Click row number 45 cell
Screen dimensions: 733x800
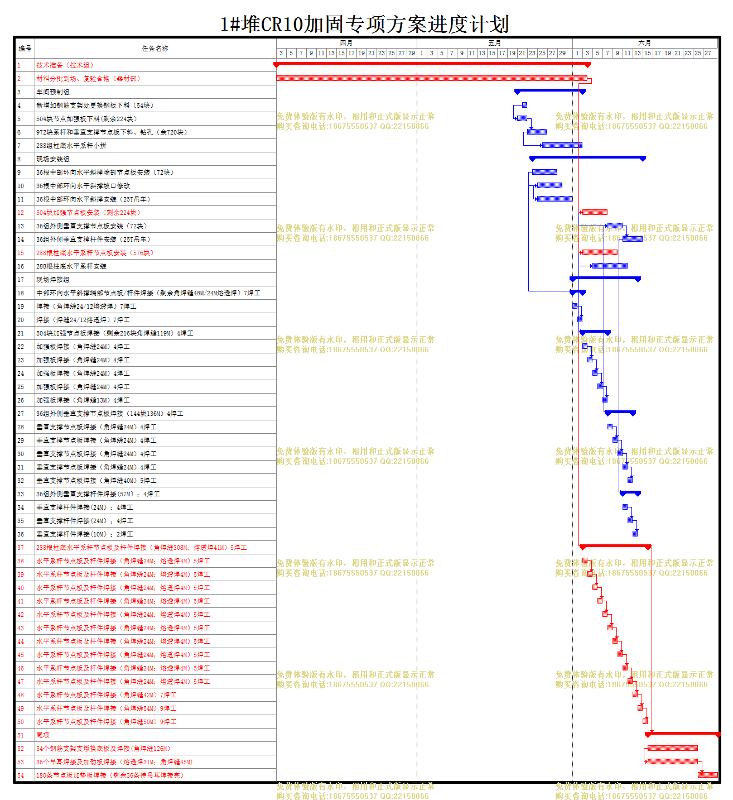25,655
